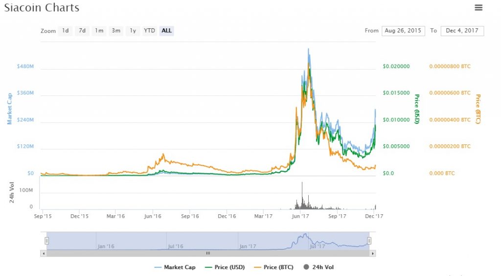Viewport: 501px width, 276px height.
Task: Click the vertical Price (BTC) axis title
Action: point(478,109)
